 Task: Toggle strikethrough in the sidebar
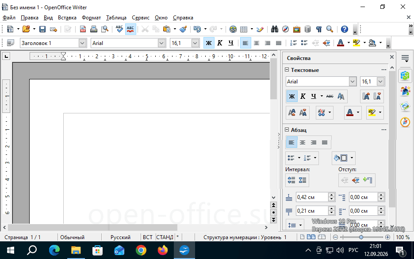pyautogui.click(x=330, y=97)
